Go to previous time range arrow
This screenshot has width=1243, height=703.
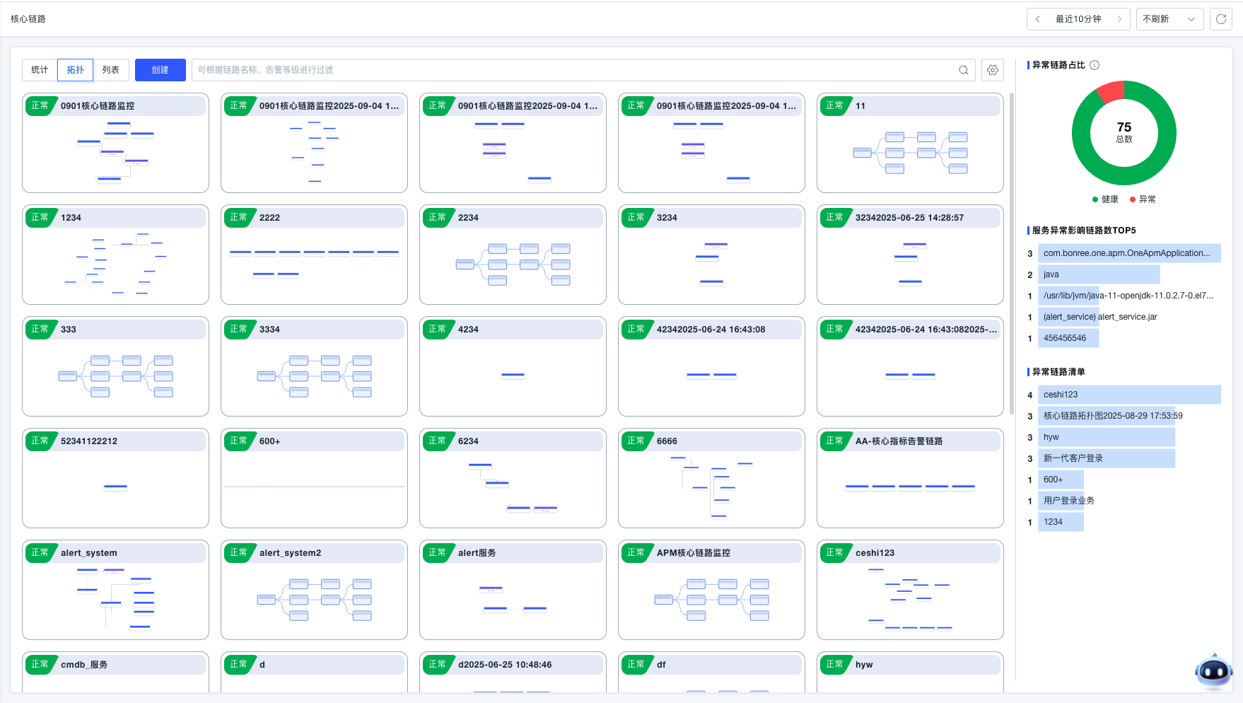1037,19
